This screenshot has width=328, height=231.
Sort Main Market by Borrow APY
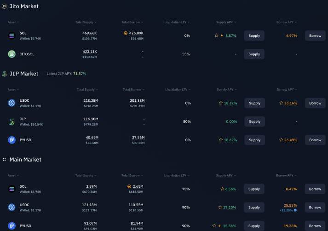[x=286, y=175]
